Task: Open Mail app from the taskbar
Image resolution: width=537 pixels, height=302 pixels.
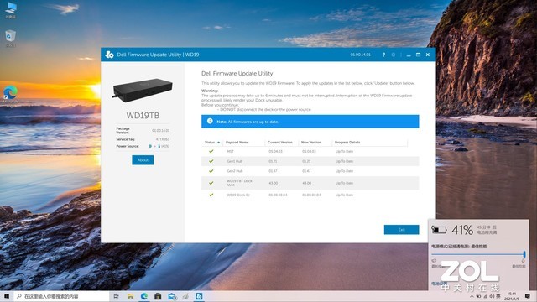Action: [172, 296]
